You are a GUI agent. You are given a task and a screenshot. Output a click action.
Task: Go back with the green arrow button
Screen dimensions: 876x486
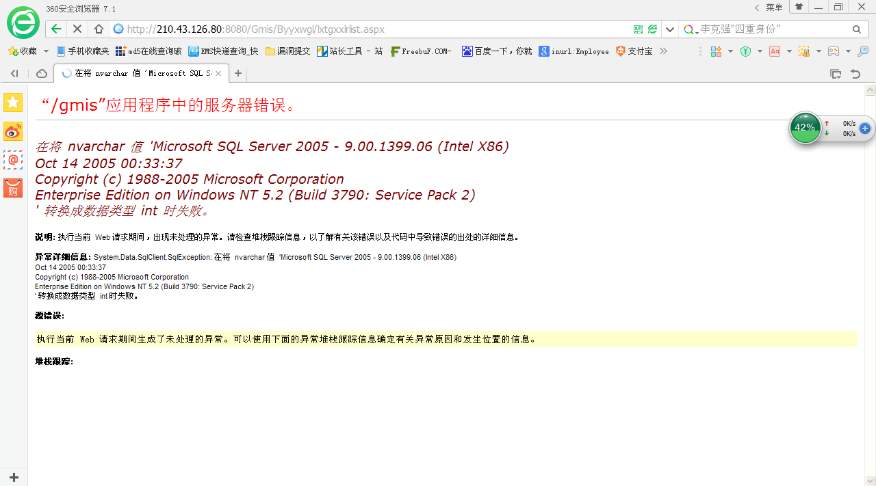pos(57,29)
